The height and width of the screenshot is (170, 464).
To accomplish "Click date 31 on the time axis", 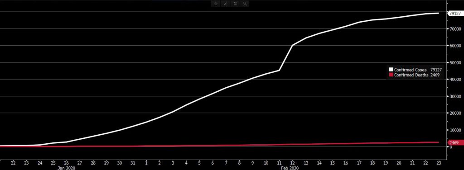I will [133, 163].
